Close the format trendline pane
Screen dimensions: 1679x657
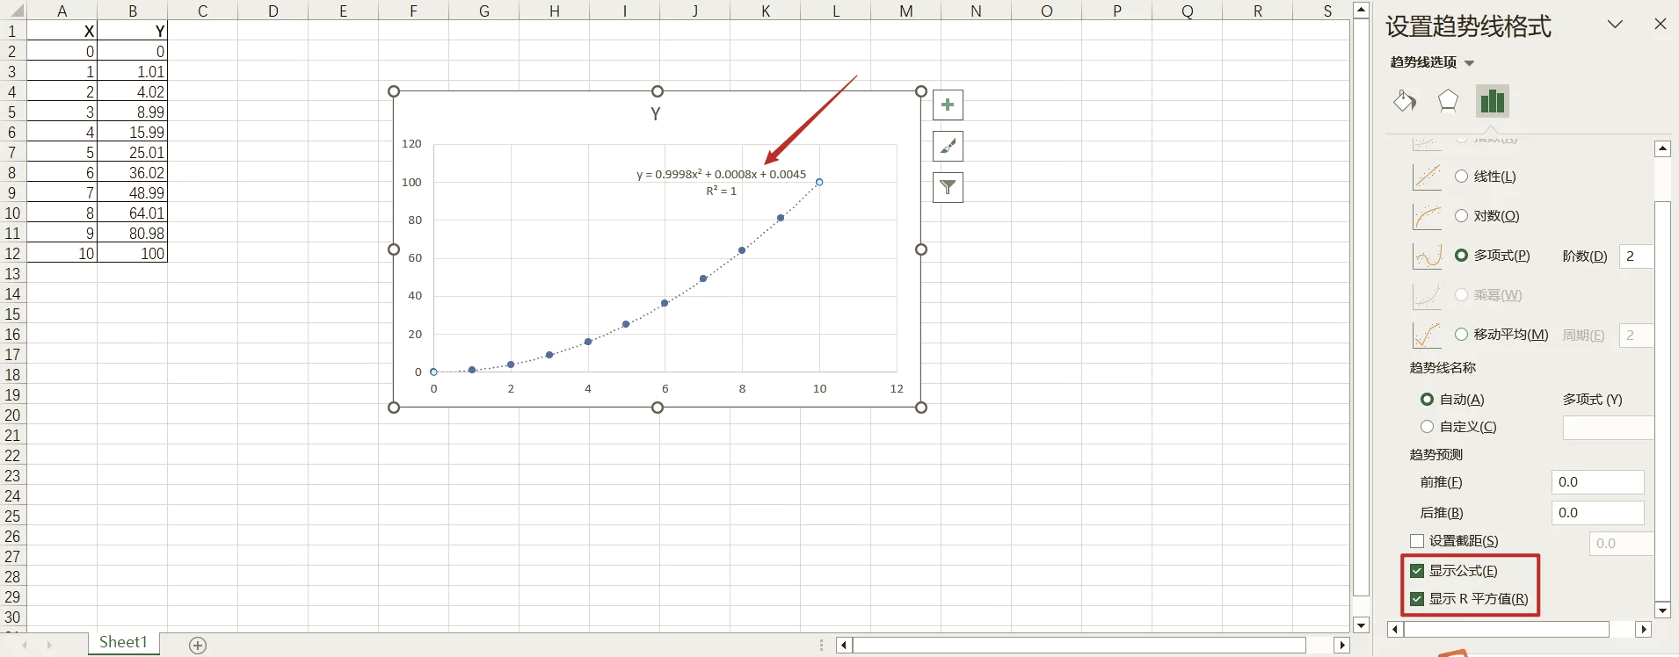pos(1661,24)
